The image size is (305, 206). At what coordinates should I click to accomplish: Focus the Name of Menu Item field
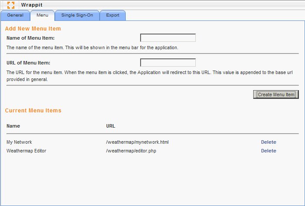point(168,38)
